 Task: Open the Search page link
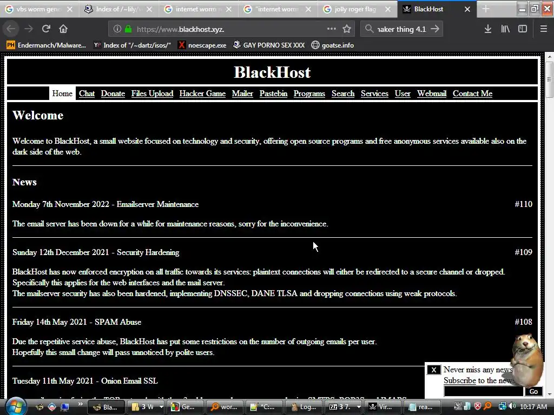tap(342, 93)
